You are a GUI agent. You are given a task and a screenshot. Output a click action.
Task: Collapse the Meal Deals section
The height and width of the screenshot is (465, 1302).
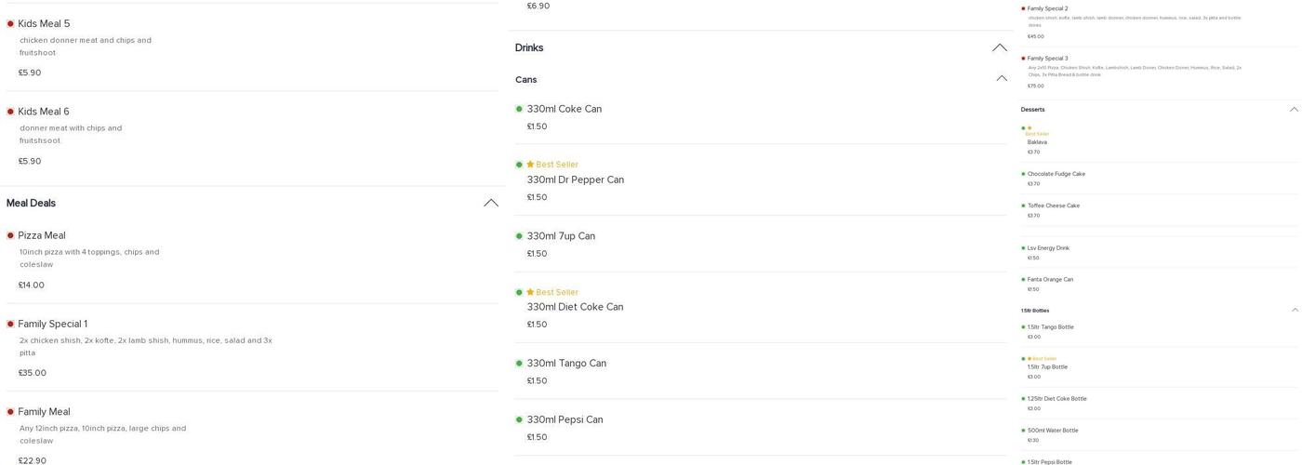click(491, 203)
